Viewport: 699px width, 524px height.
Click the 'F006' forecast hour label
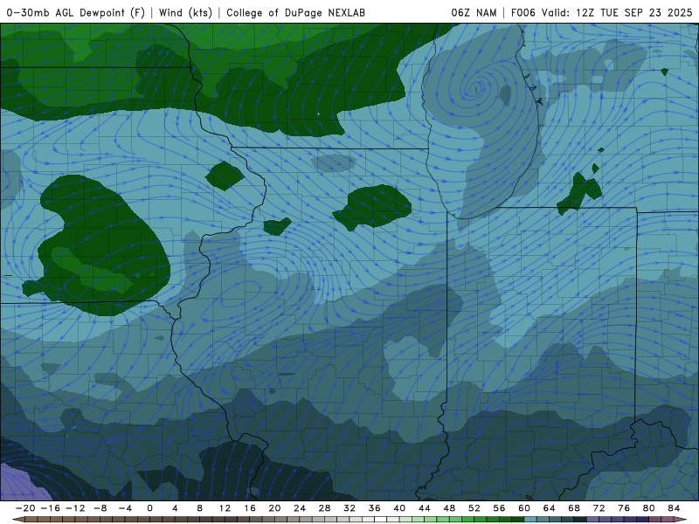click(523, 12)
